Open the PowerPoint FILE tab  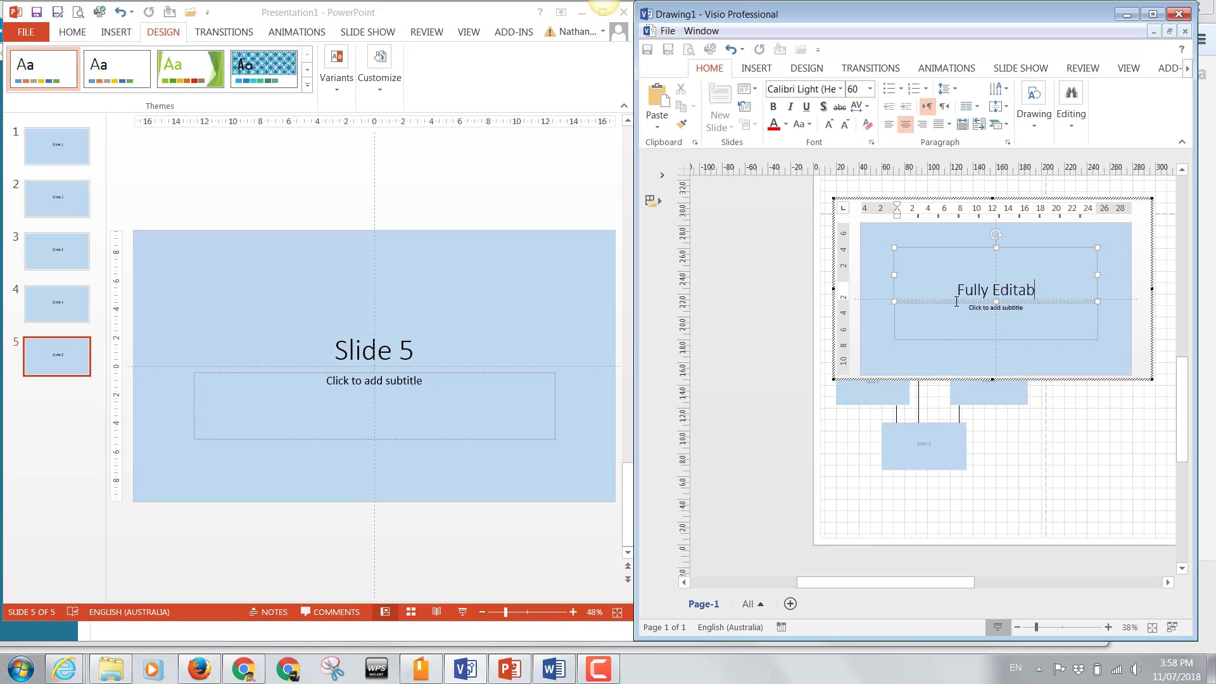tap(26, 32)
